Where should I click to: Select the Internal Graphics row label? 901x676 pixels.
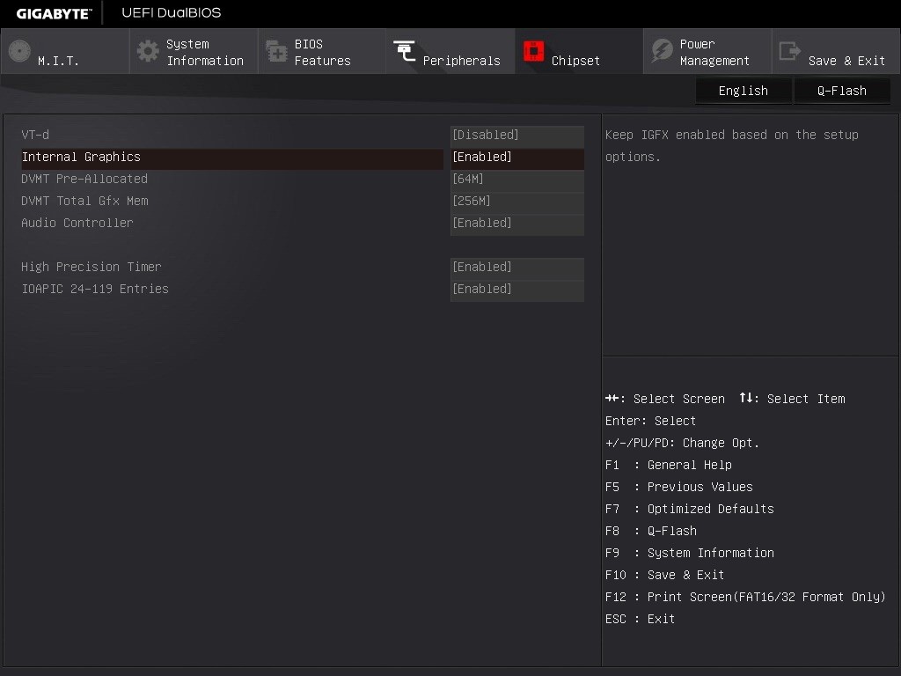coord(81,157)
